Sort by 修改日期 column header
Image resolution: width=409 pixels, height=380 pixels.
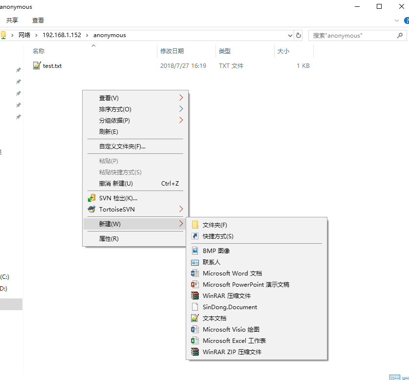point(172,51)
